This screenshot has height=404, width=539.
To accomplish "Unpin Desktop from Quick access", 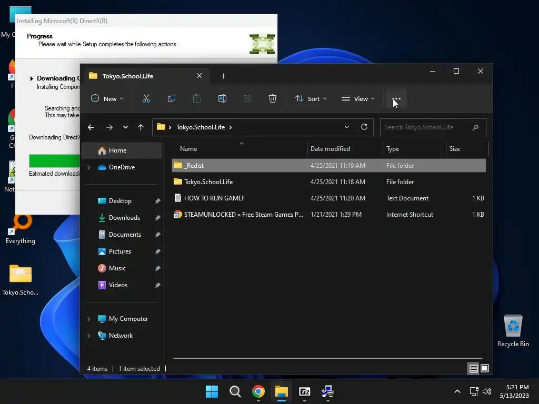I will tap(157, 201).
